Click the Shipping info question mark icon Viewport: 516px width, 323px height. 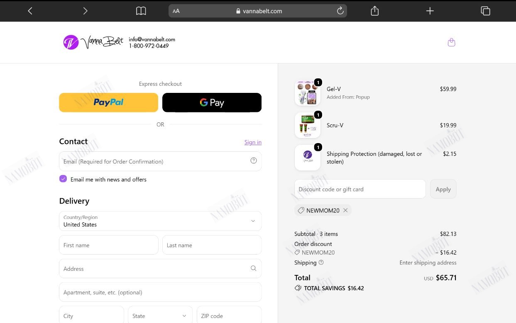click(x=321, y=262)
